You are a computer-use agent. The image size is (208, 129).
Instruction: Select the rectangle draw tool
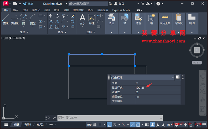pyautogui.click(x=41, y=16)
